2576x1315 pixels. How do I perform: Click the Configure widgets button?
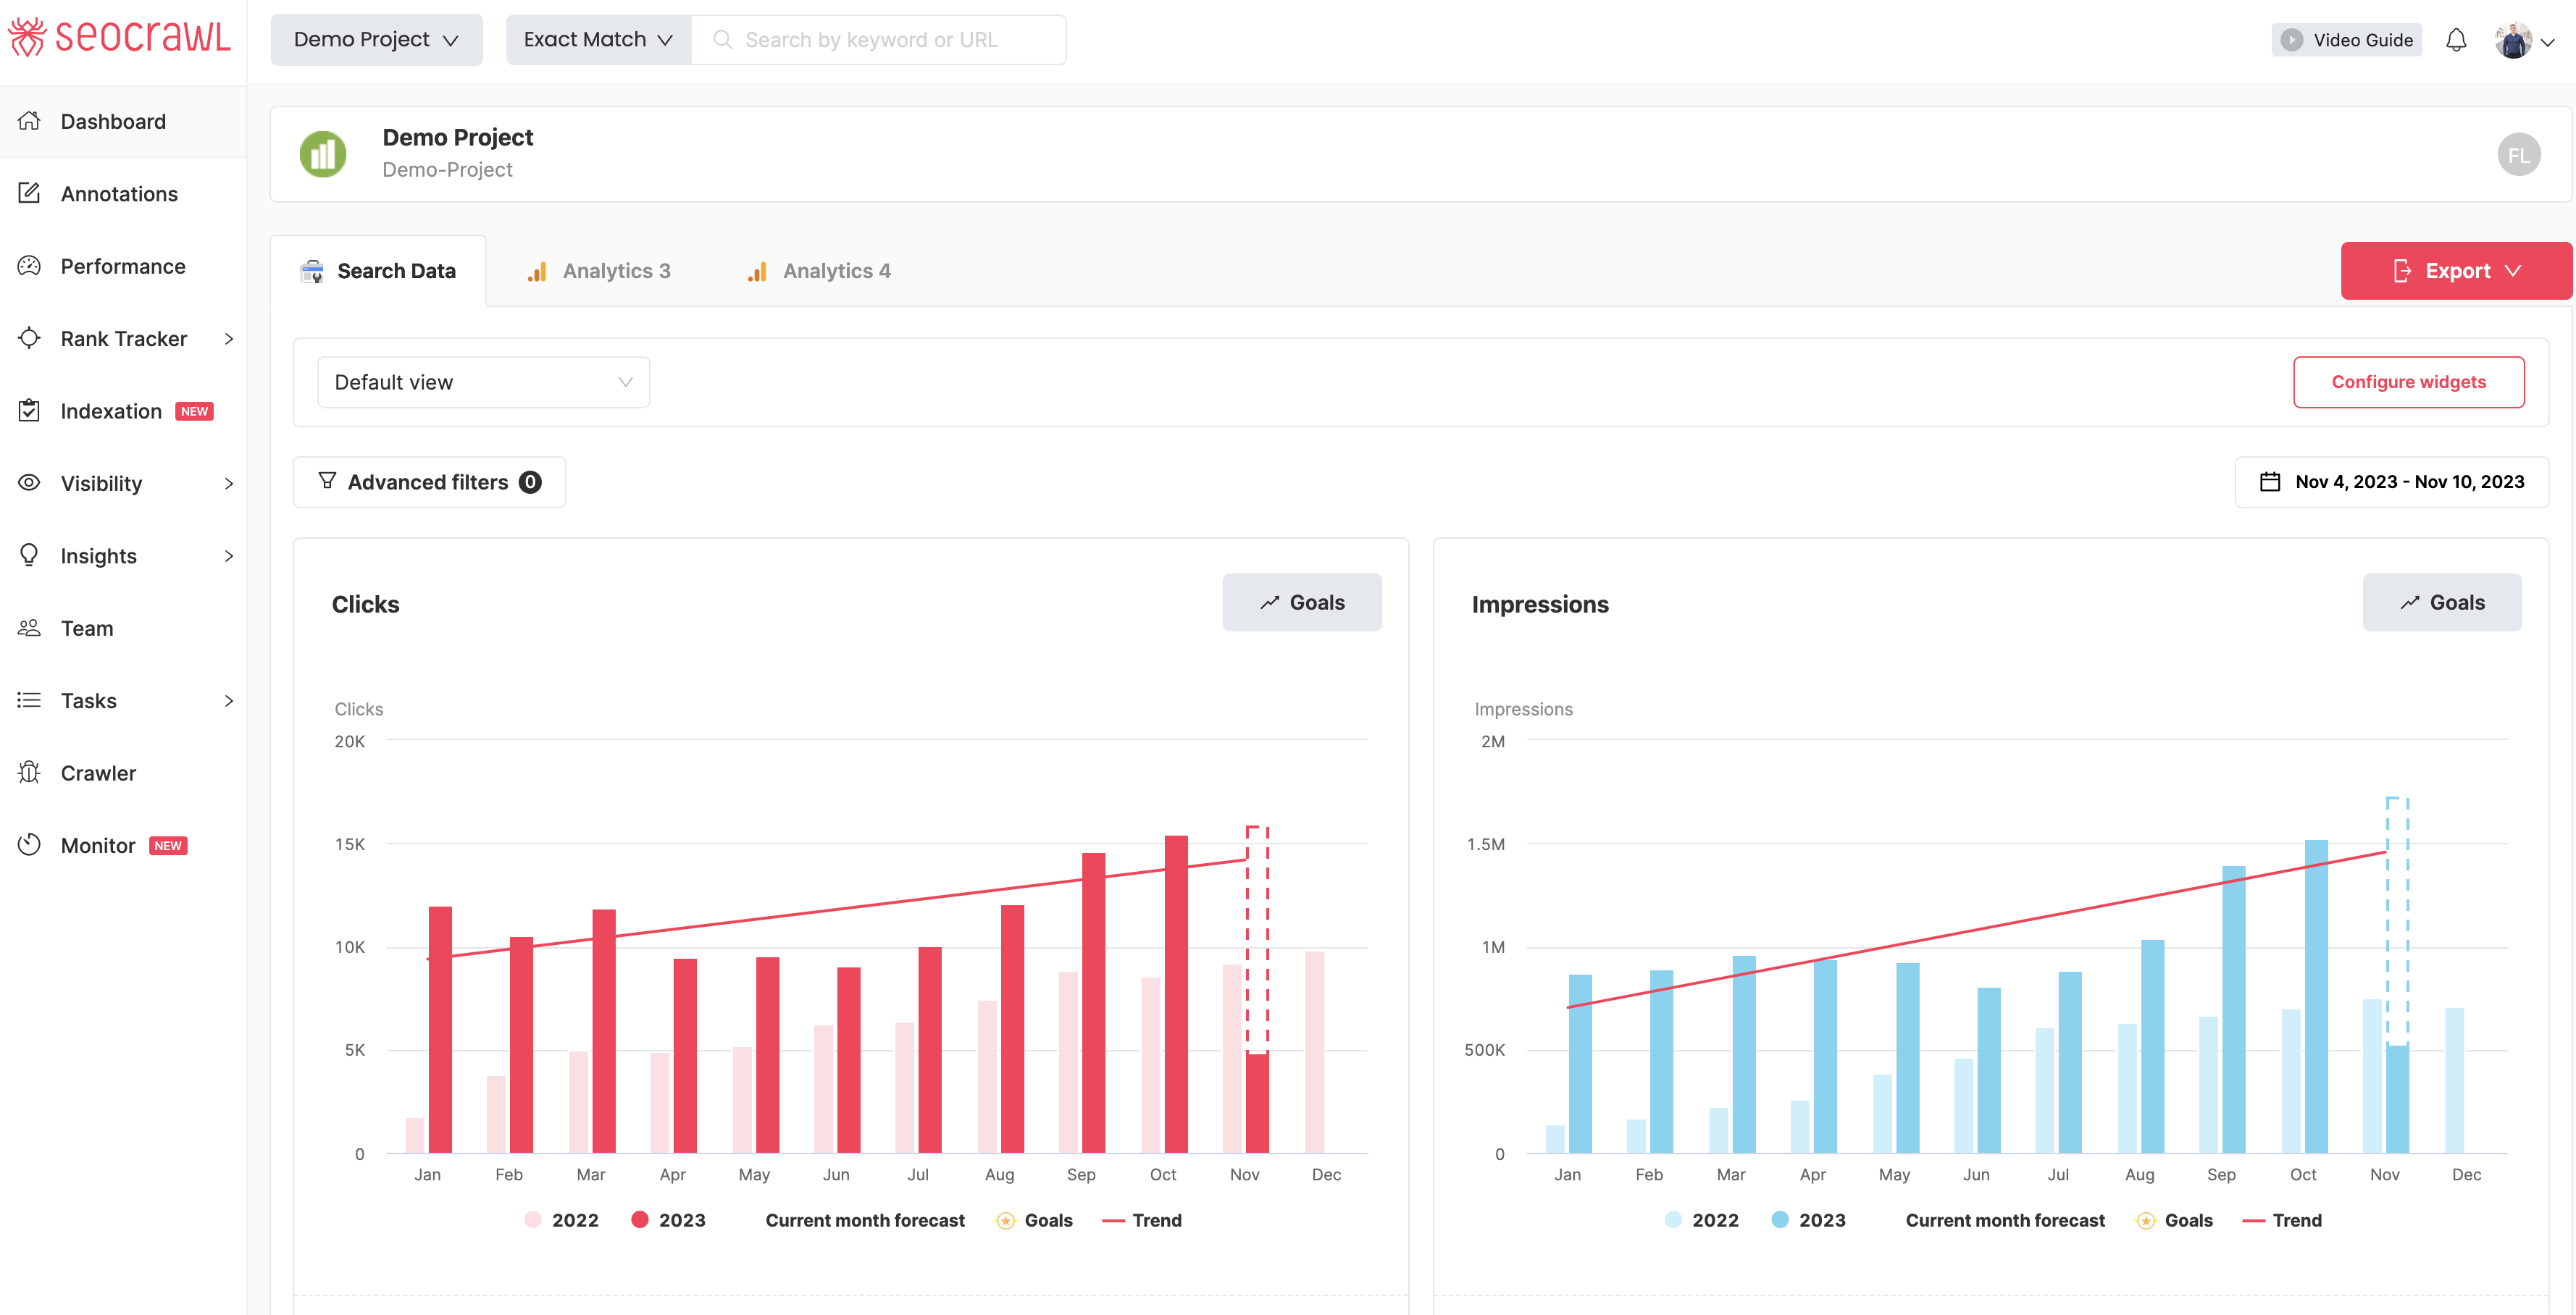2408,381
